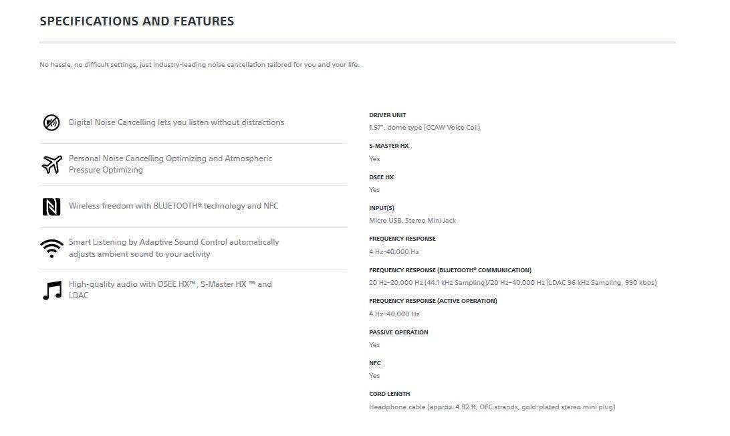Click the DSEE HX spec label
730x436 pixels.
point(381,177)
